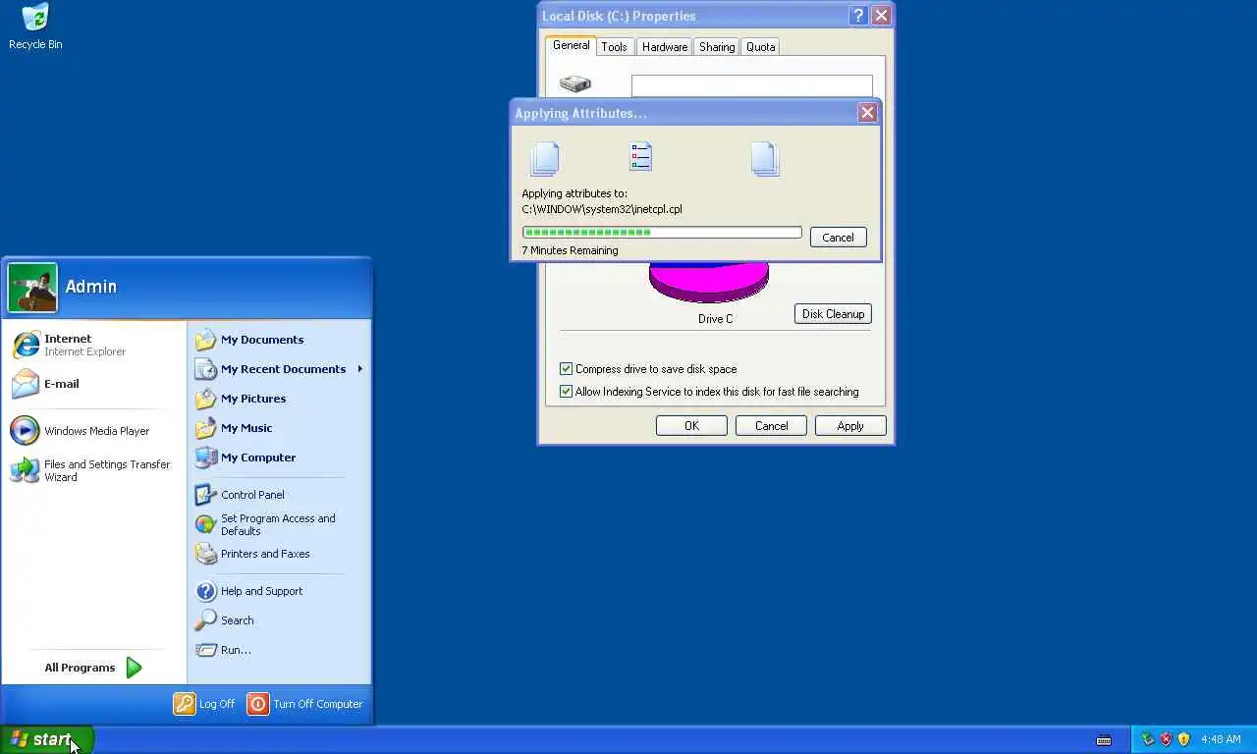
Task: Click the attributes progress bar
Action: pos(662,233)
